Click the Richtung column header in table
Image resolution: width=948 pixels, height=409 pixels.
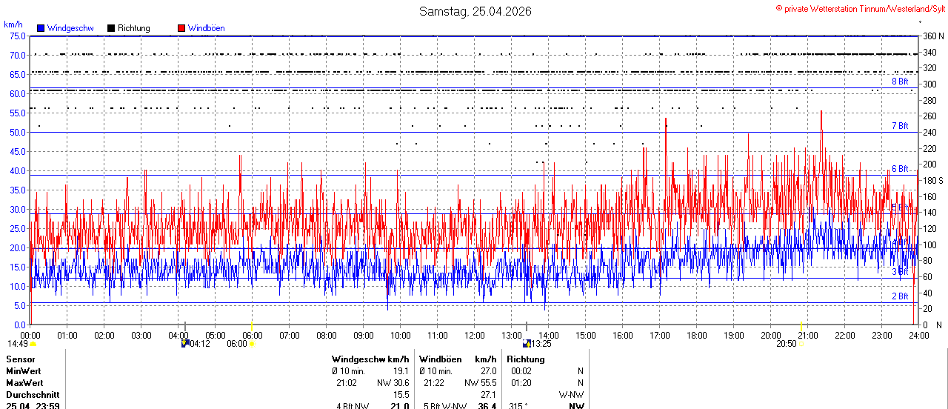[x=526, y=359]
